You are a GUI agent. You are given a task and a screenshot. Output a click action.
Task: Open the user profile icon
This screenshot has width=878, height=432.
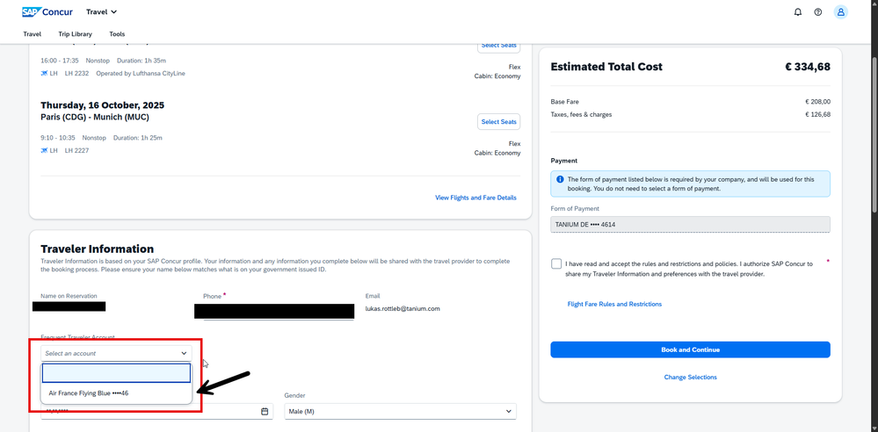pyautogui.click(x=840, y=12)
